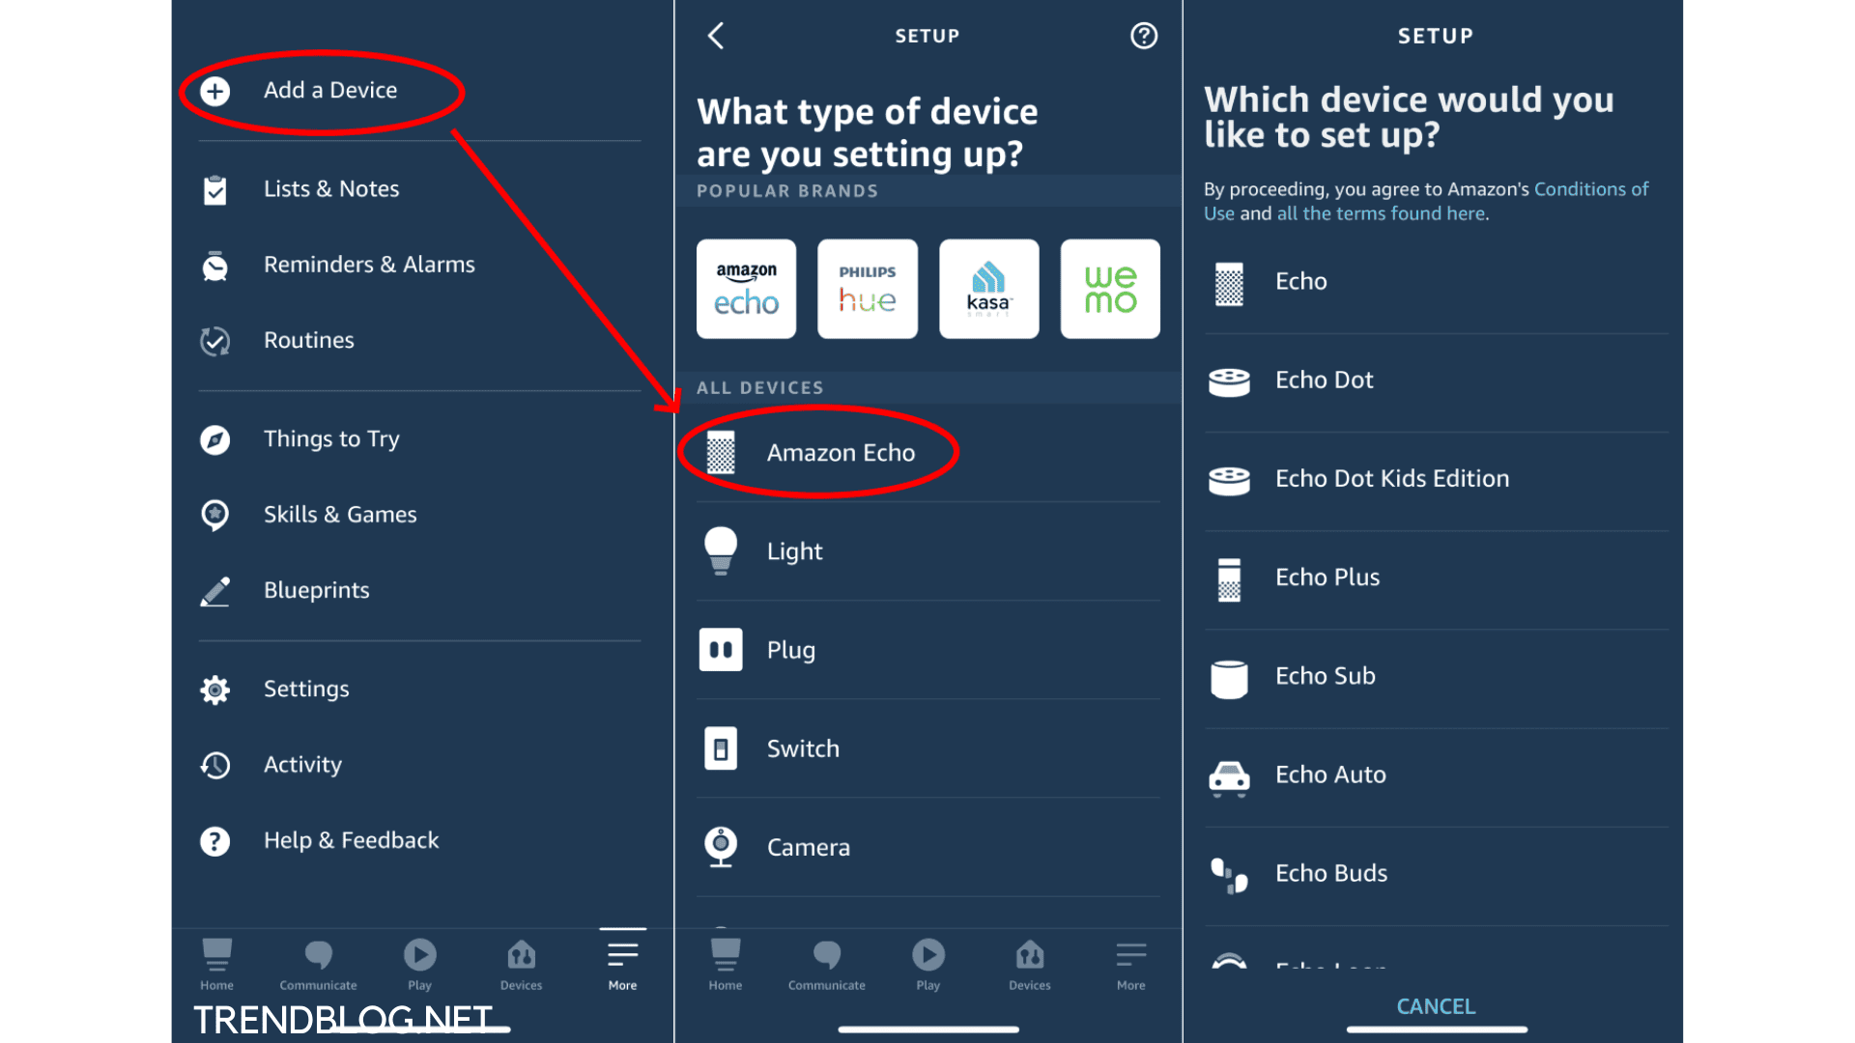1855x1043 pixels.
Task: Tap the Skills & Games star icon
Action: [214, 515]
